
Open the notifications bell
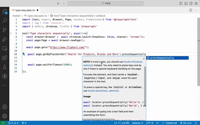(x=196, y=123)
